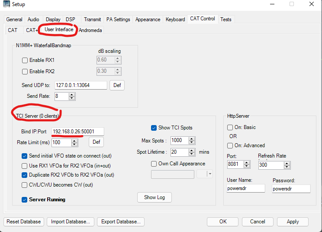This screenshot has height=232, width=322.
Task: Increase the HttpServer Port number
Action: 247,163
